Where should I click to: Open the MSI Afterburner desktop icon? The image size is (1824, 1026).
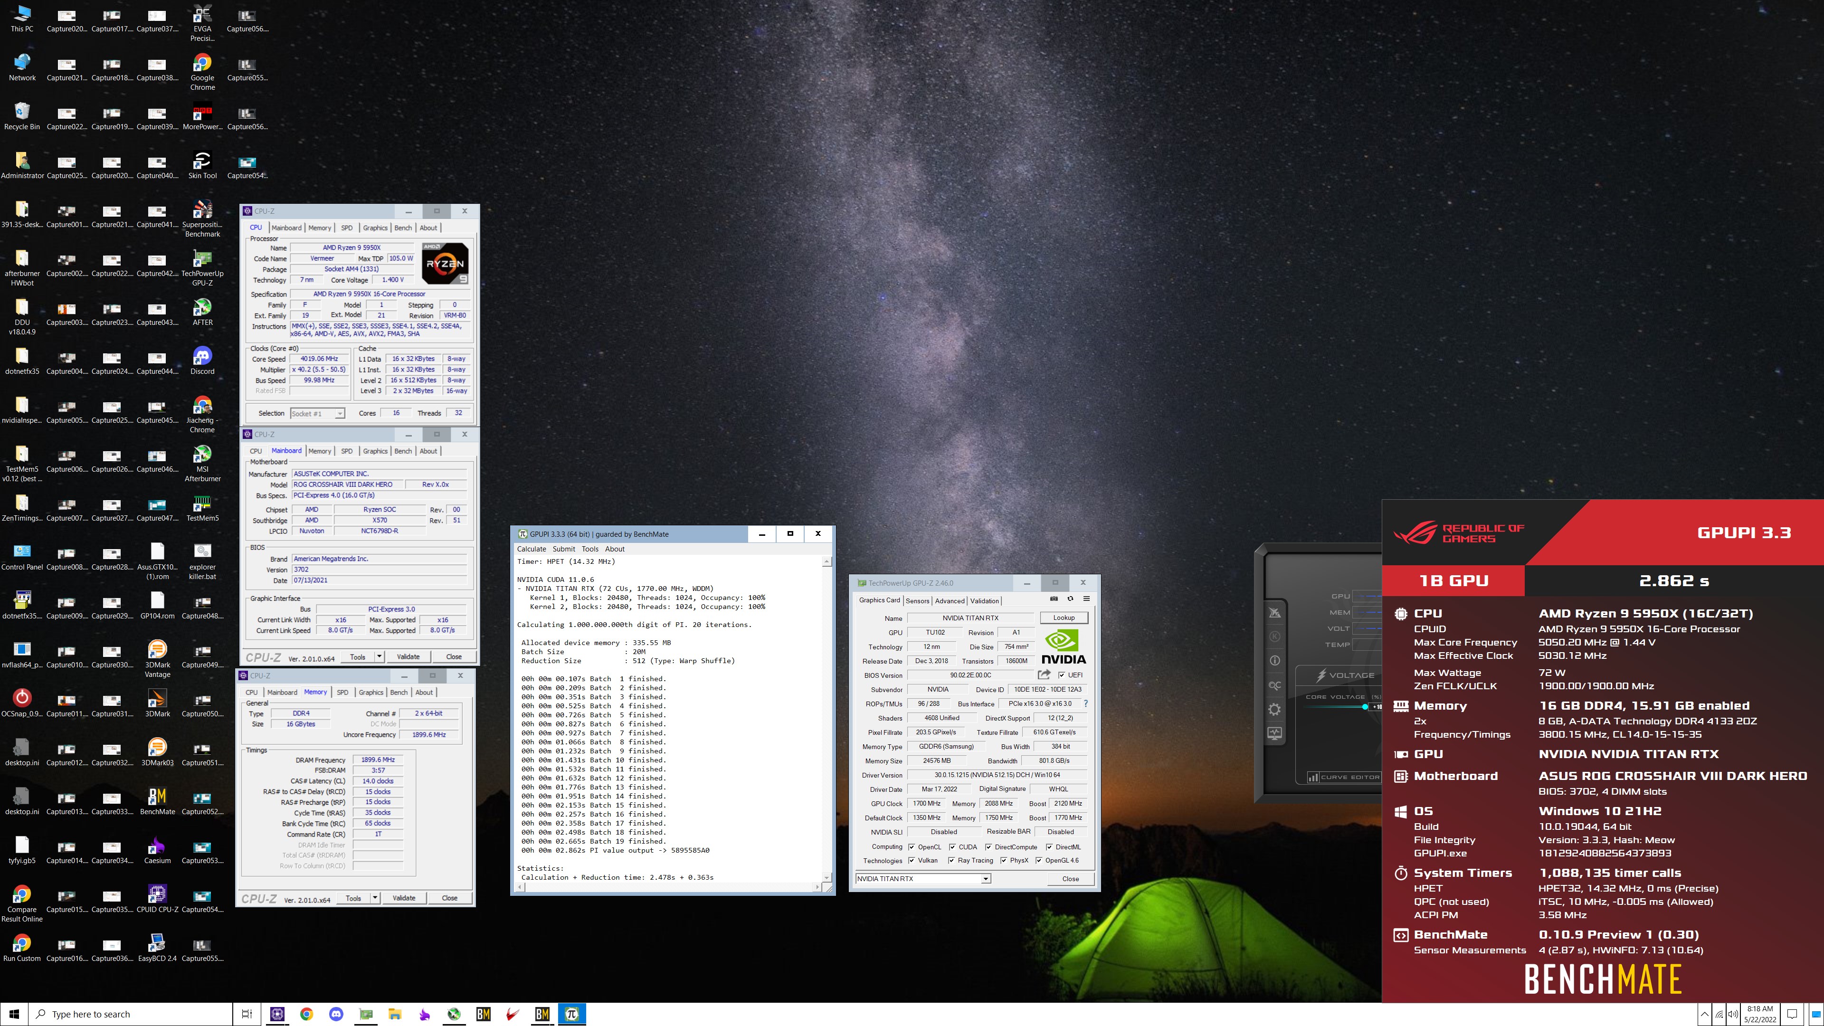[202, 463]
